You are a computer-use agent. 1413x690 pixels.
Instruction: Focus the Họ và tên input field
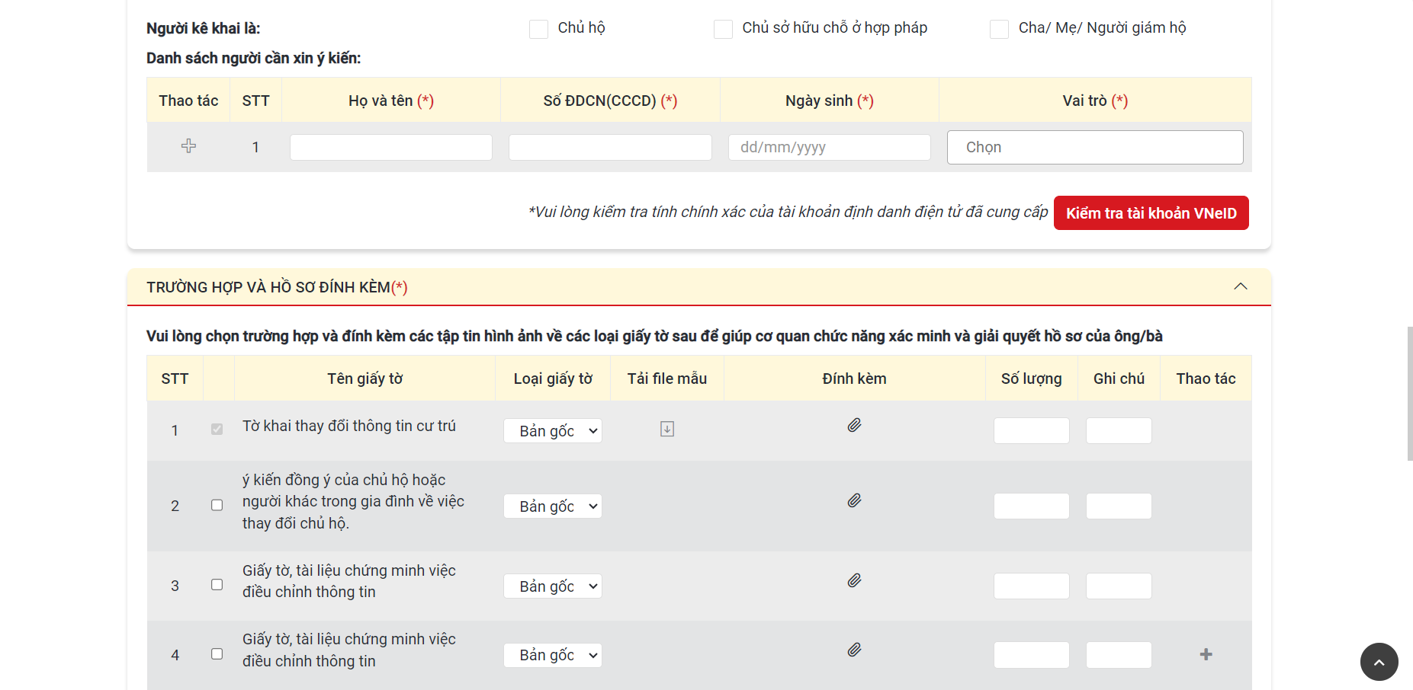click(391, 148)
